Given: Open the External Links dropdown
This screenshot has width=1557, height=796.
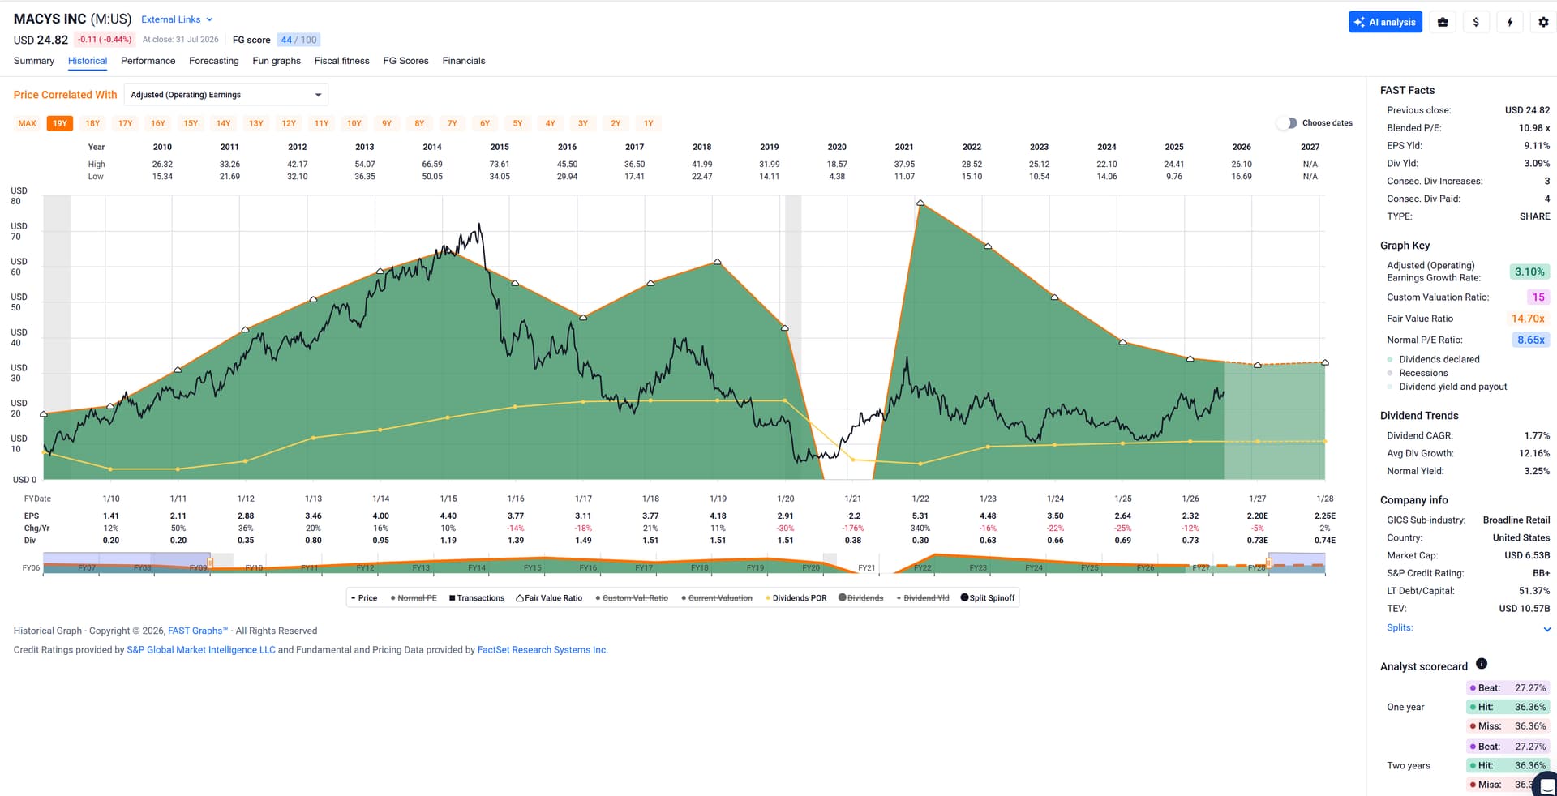Looking at the screenshot, I should pos(177,19).
